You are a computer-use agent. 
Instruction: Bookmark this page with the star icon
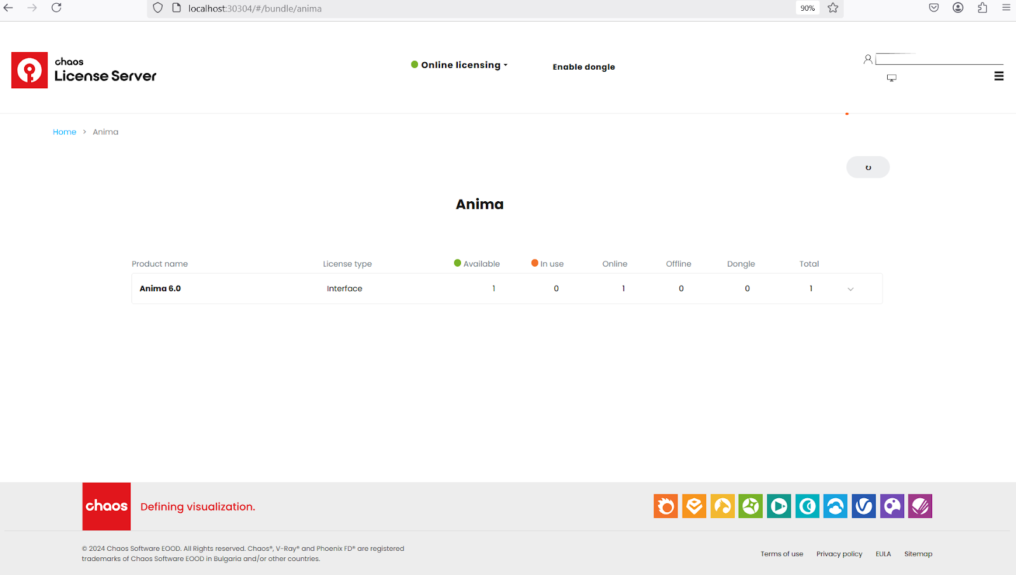[x=833, y=8]
